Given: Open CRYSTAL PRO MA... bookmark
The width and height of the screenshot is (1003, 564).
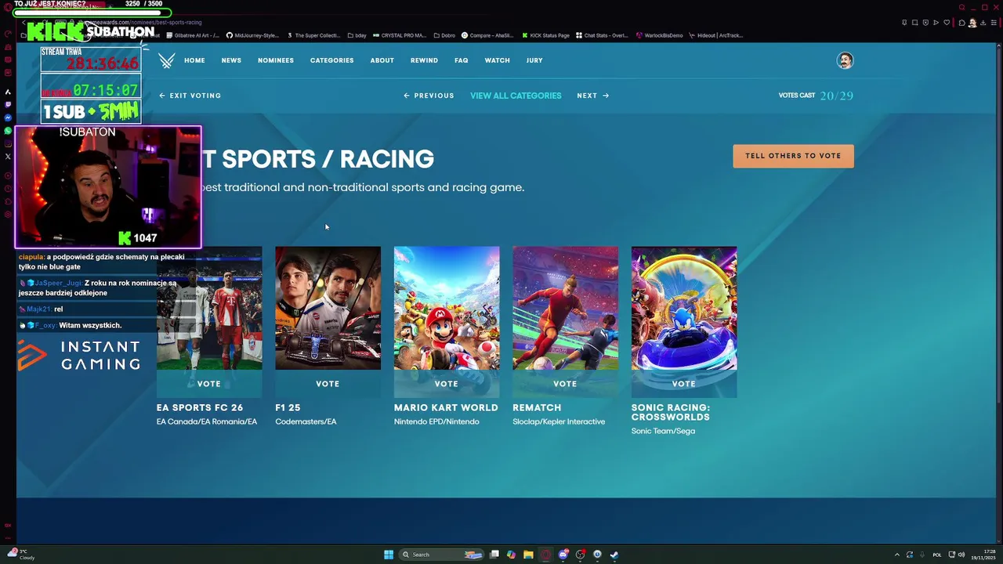Looking at the screenshot, I should pyautogui.click(x=400, y=35).
